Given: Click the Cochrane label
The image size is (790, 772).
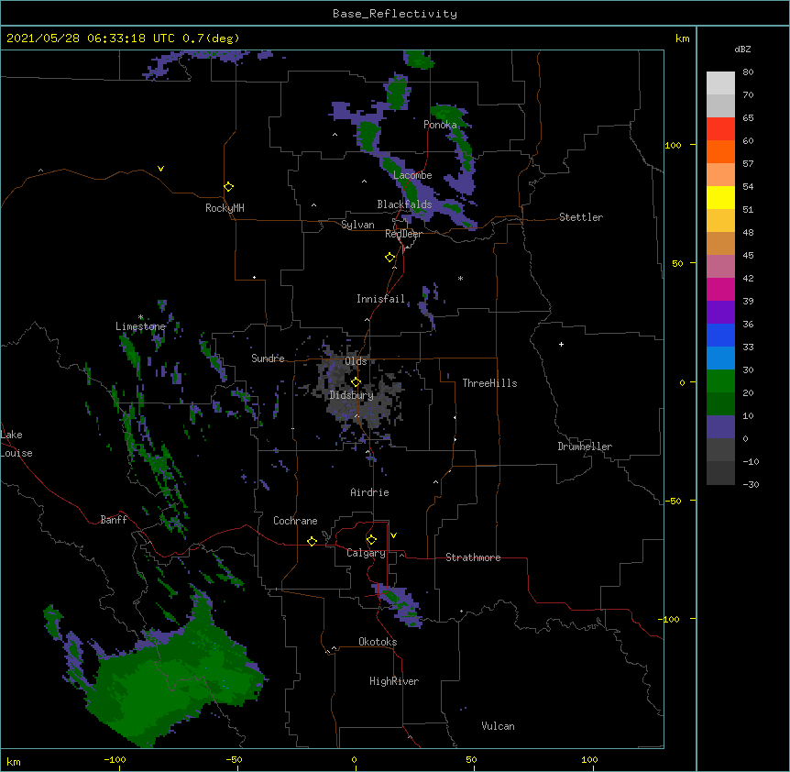Looking at the screenshot, I should point(295,521).
